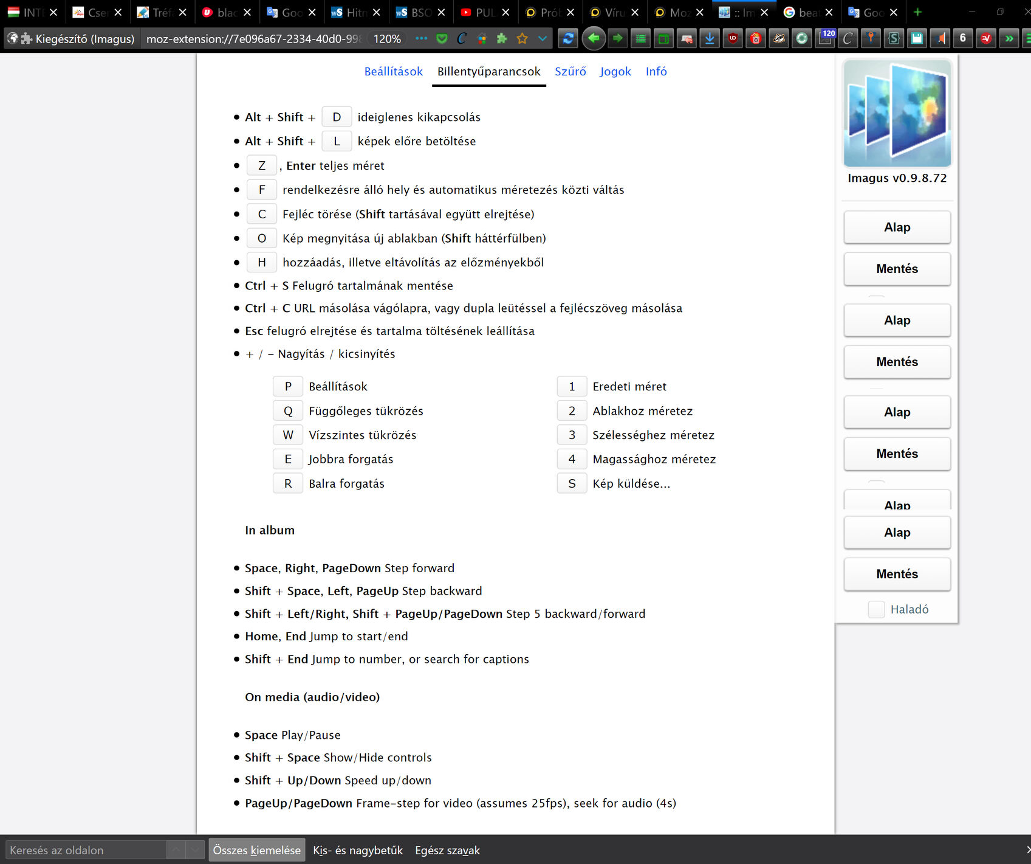This screenshot has height=864, width=1031.
Task: Select the Billentyűparancsok tab
Action: click(x=488, y=71)
